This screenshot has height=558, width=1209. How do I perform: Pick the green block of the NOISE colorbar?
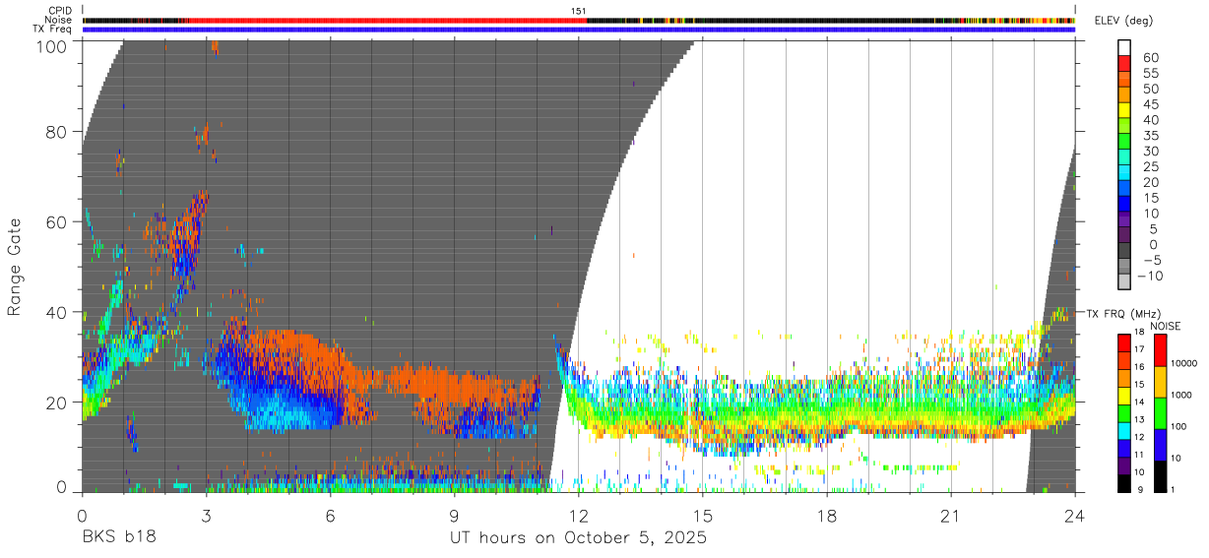click(x=1160, y=412)
